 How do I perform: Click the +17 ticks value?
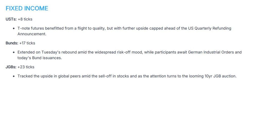[x=27, y=43]
